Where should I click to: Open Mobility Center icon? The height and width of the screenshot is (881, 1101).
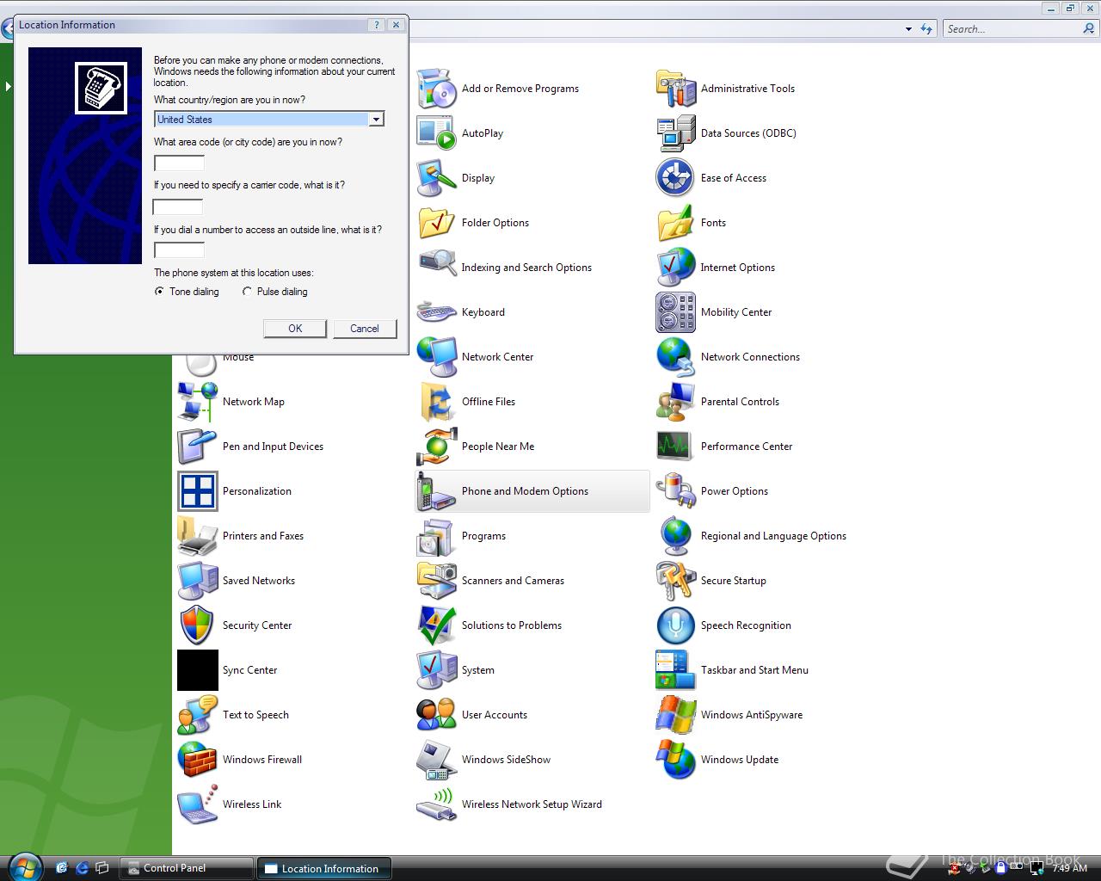(676, 312)
